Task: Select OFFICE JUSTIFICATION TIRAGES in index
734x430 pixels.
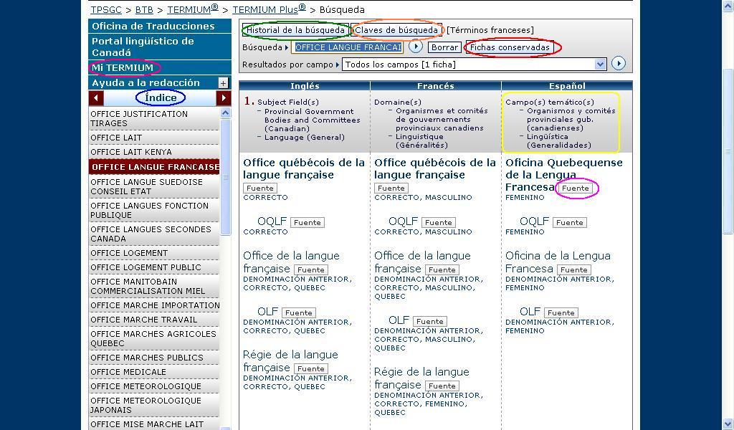Action: click(153, 119)
